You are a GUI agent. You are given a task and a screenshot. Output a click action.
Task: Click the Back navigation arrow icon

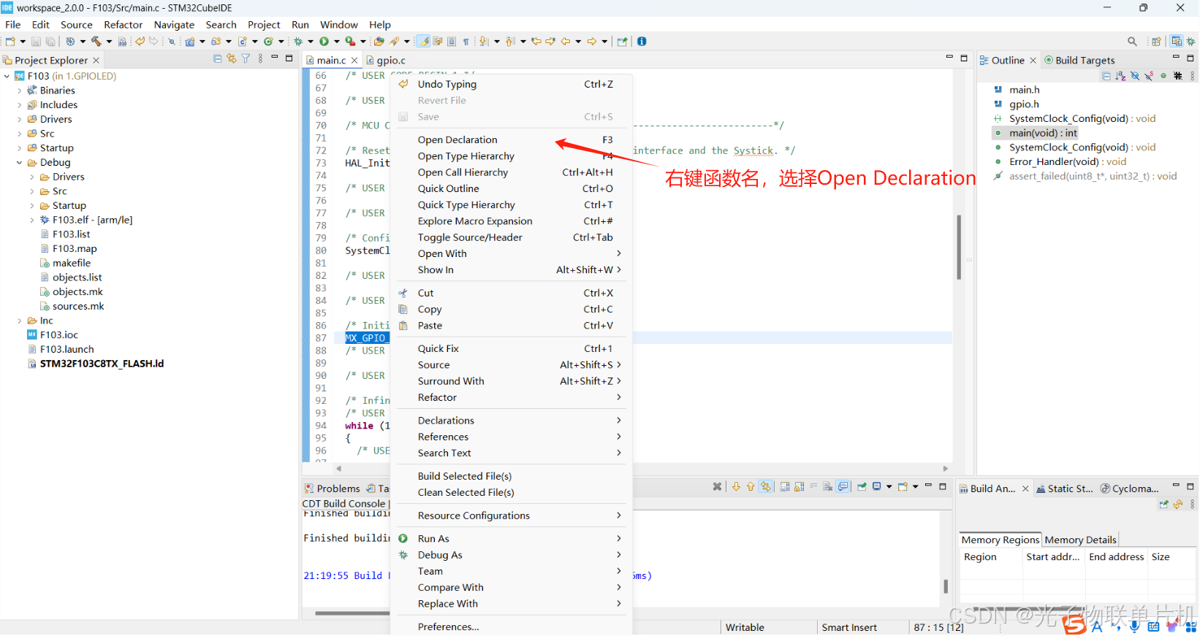[566, 42]
